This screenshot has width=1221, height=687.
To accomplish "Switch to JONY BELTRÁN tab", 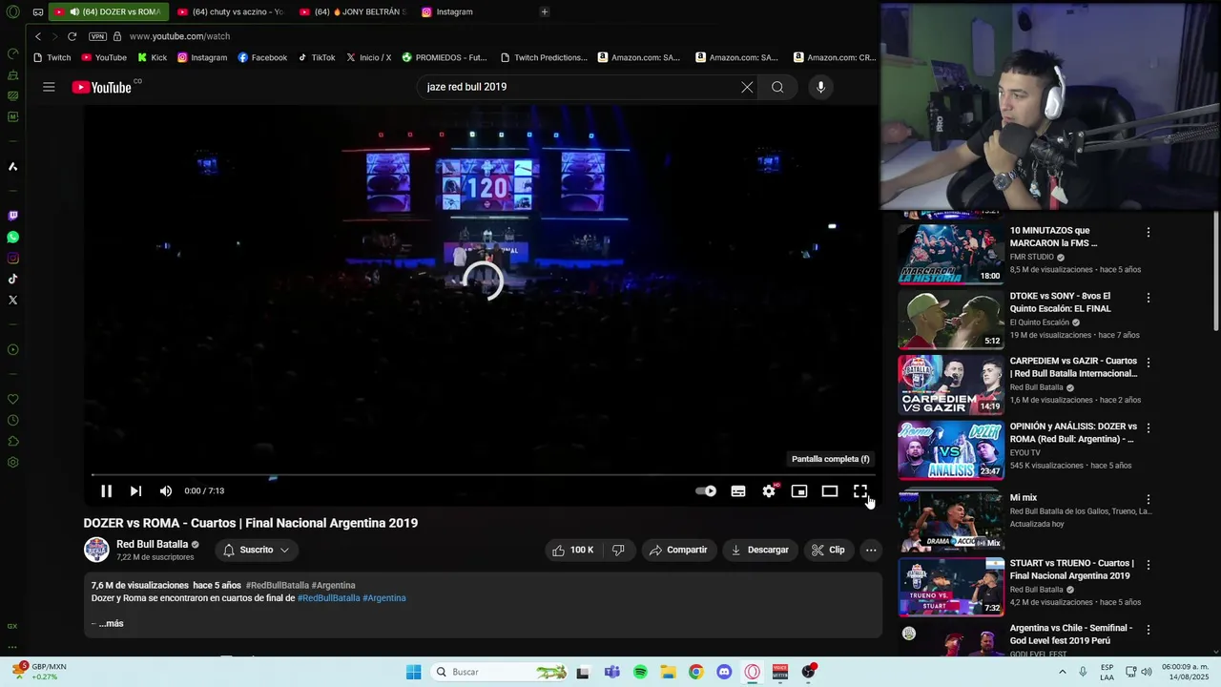I will click(352, 11).
